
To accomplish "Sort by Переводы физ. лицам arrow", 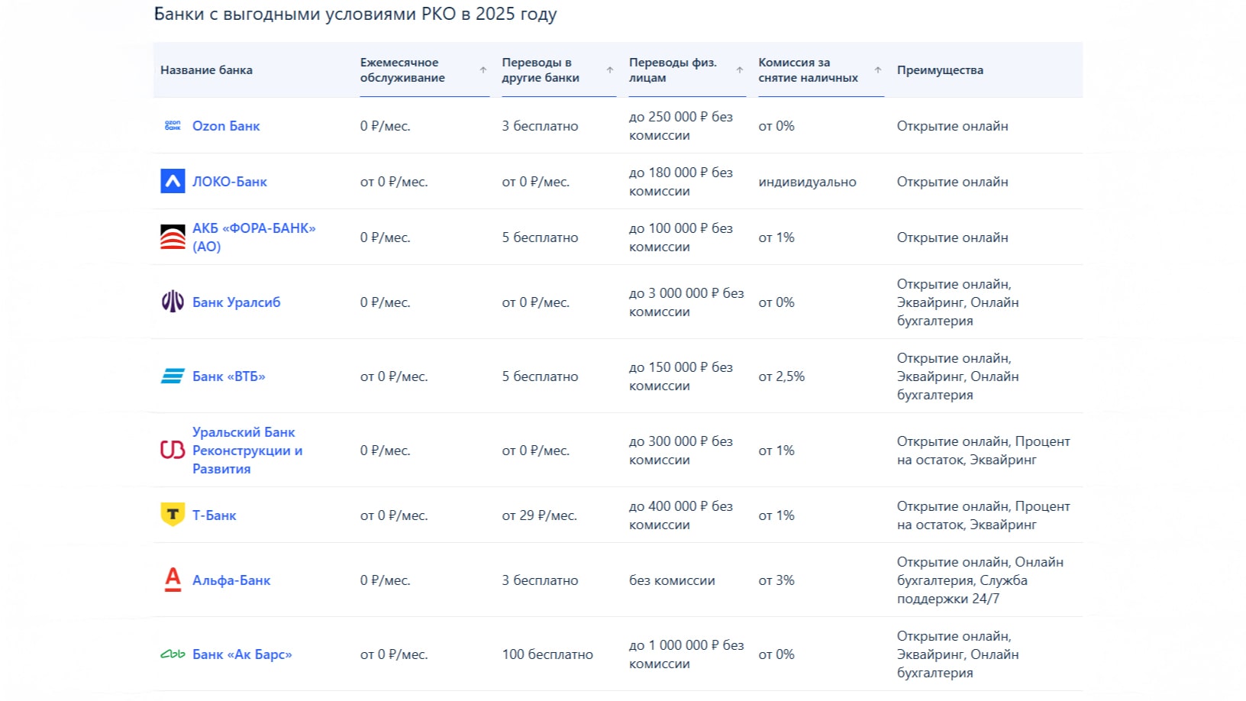I will point(740,70).
